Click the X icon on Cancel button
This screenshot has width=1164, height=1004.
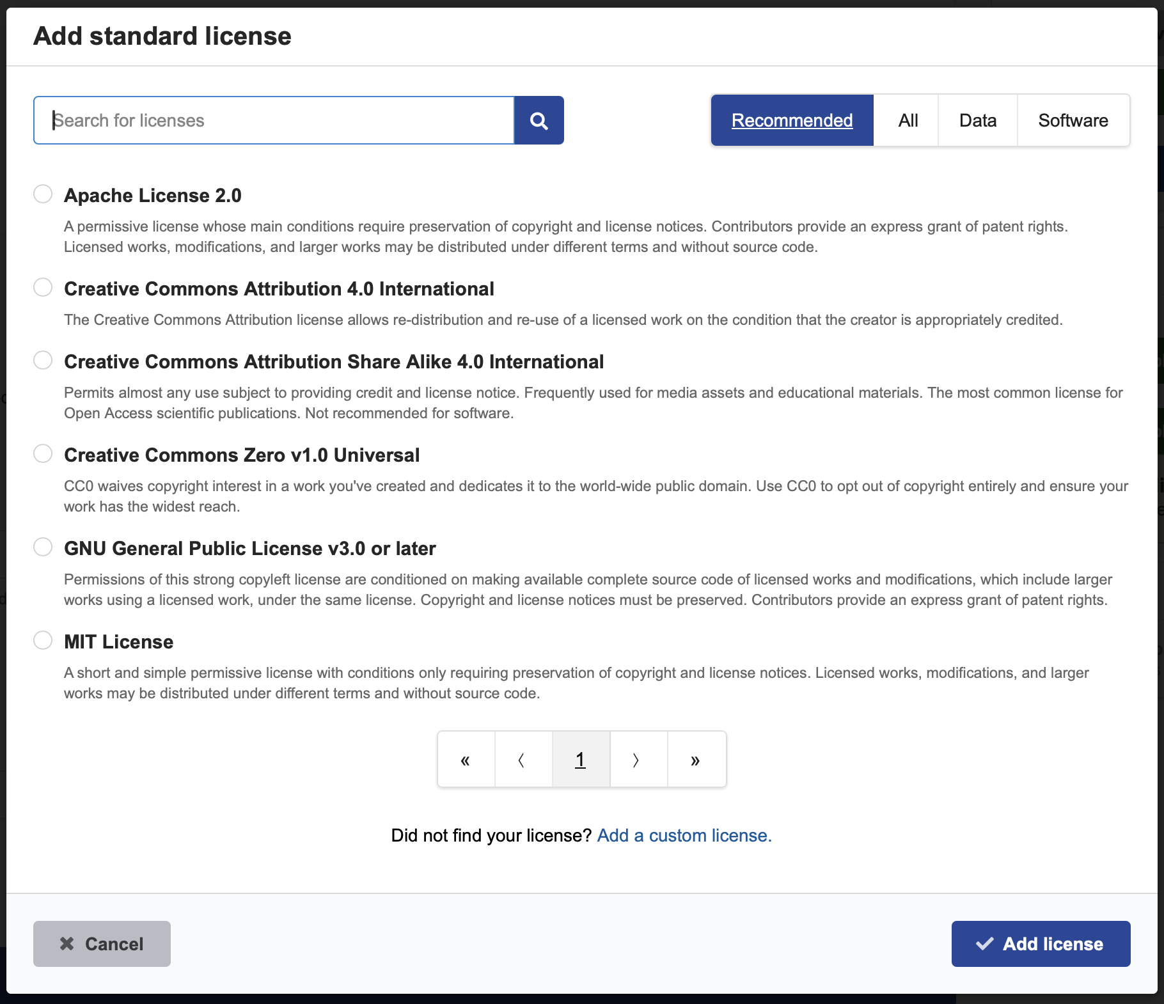tap(67, 943)
